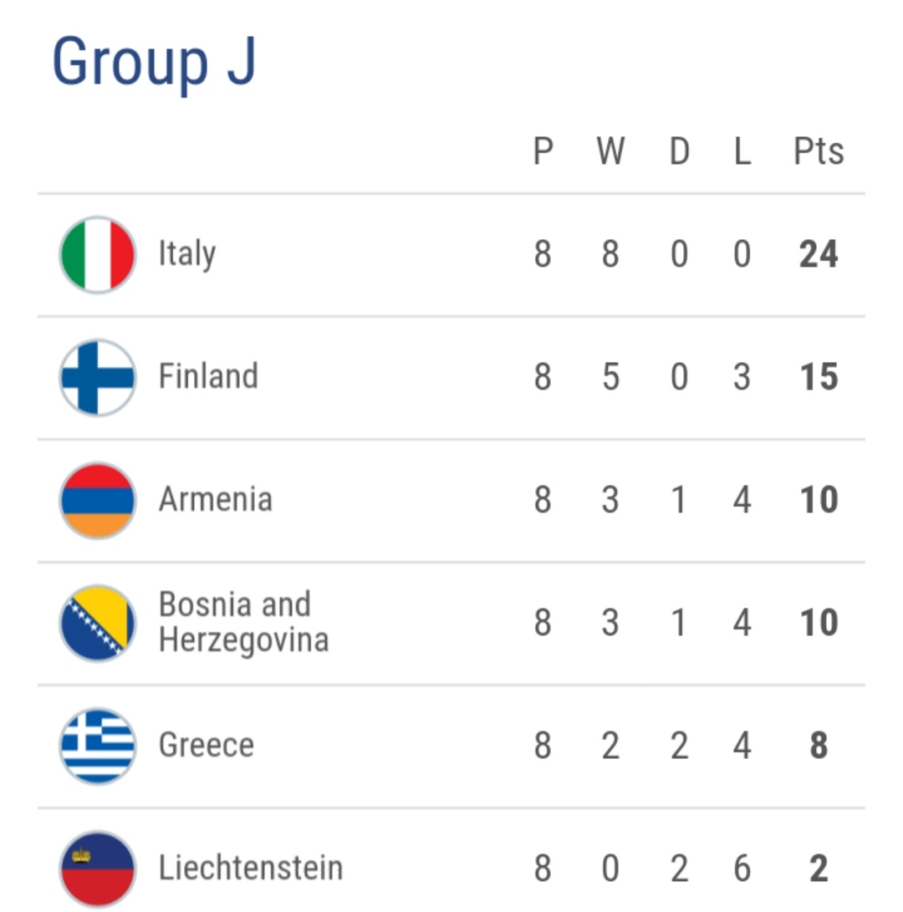Click the L column header
The height and width of the screenshot is (912, 903).
(742, 152)
